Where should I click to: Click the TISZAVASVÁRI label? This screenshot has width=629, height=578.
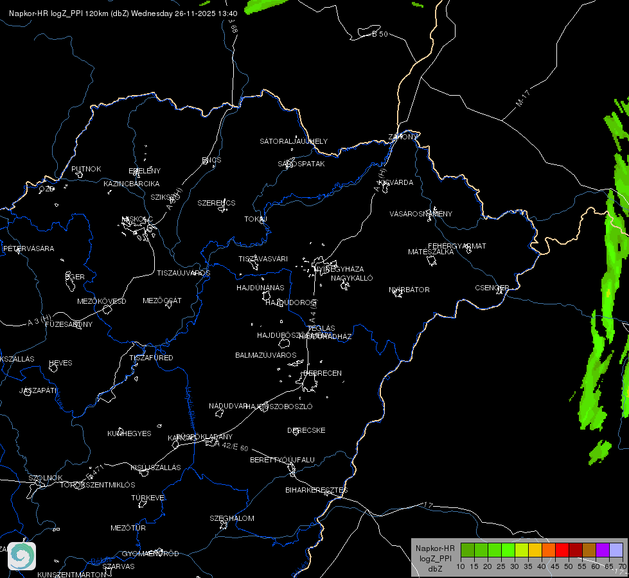[263, 259]
